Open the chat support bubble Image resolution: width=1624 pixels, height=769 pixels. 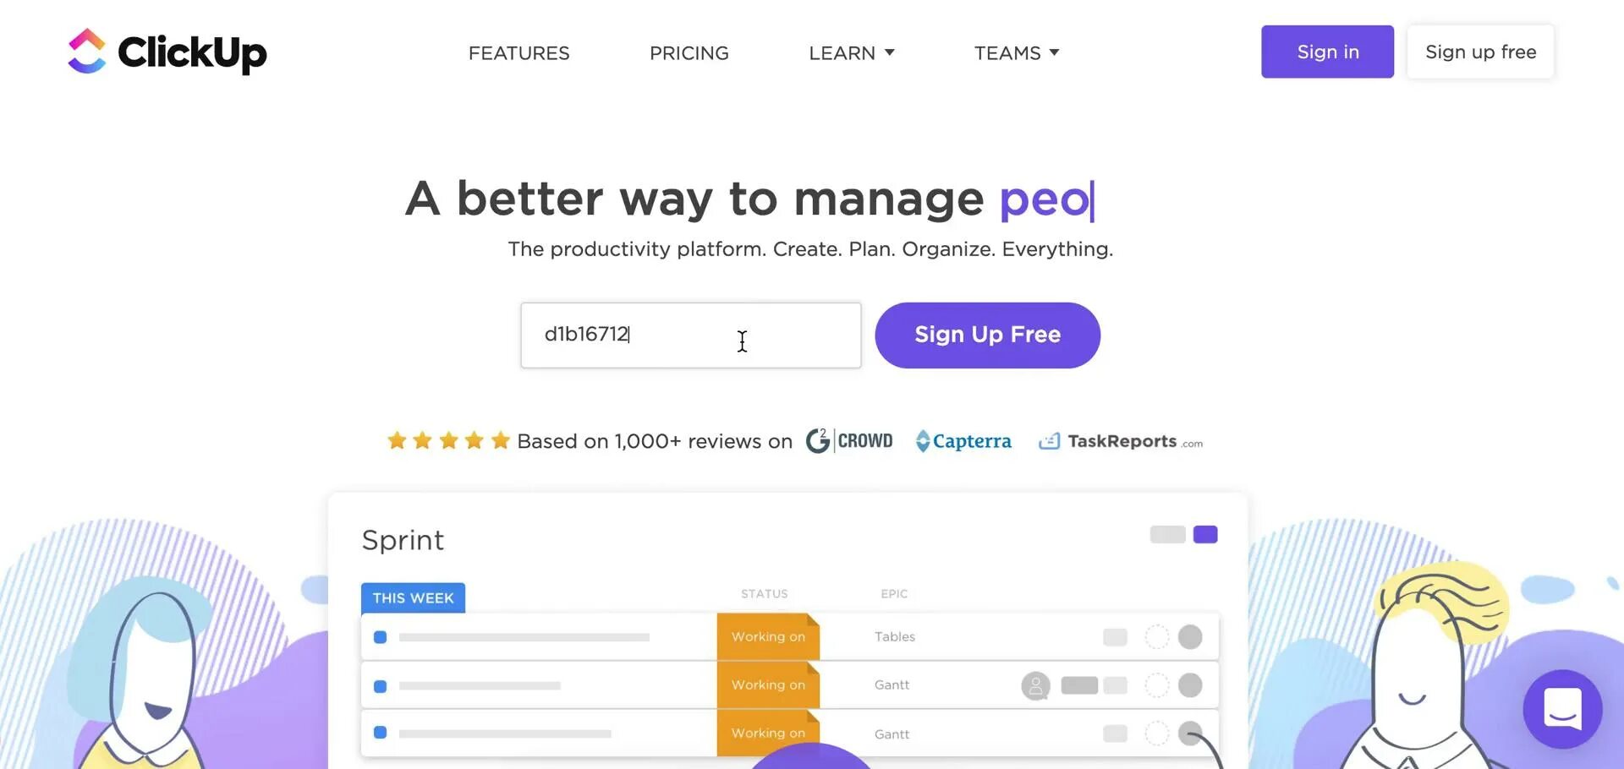(x=1561, y=708)
